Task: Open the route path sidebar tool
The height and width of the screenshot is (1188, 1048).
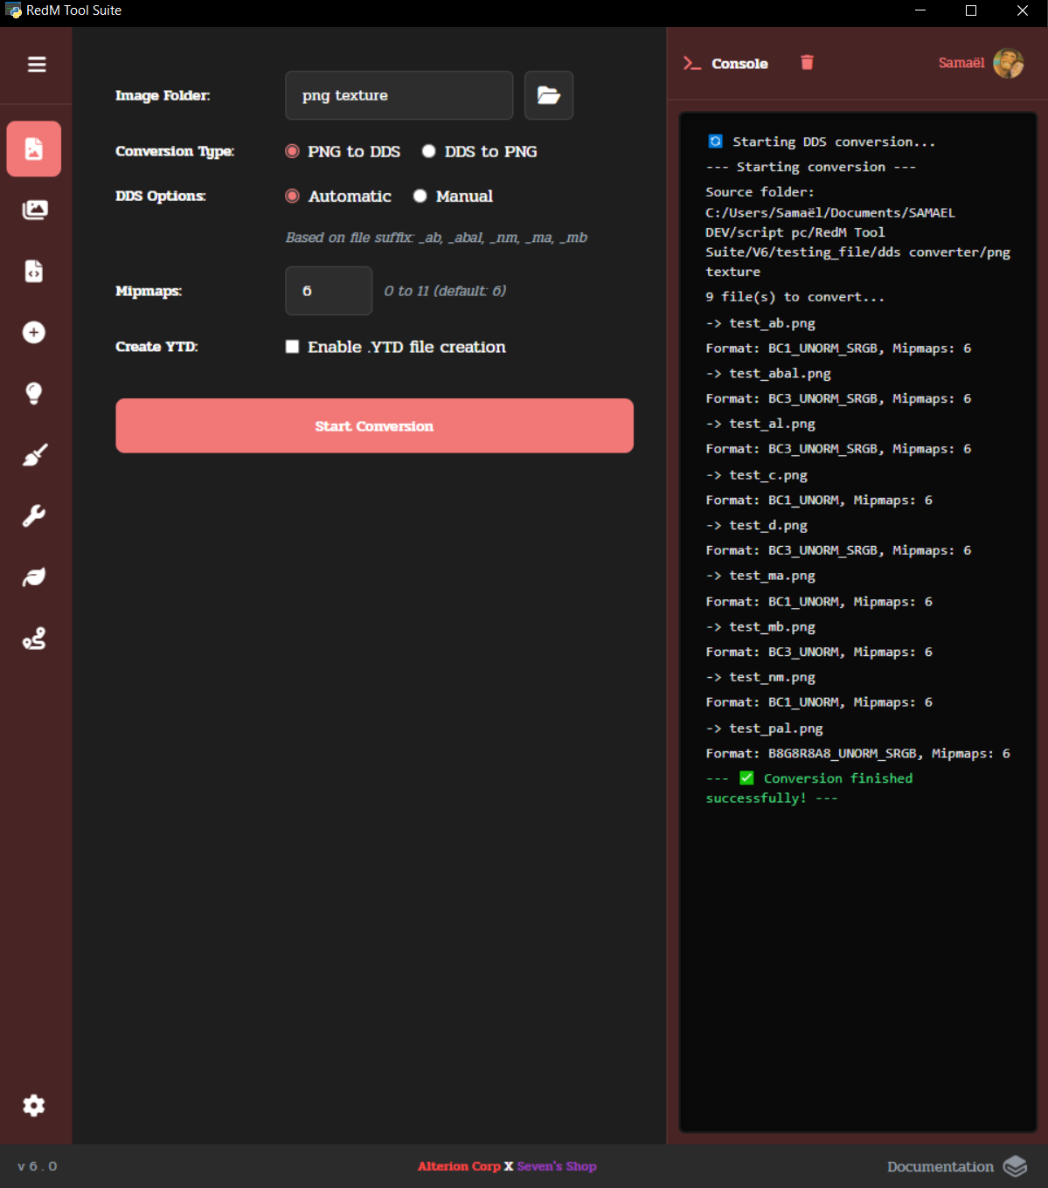Action: click(x=34, y=639)
